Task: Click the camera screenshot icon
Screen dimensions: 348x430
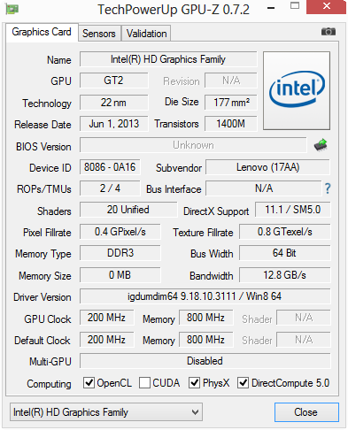Action: [x=329, y=31]
